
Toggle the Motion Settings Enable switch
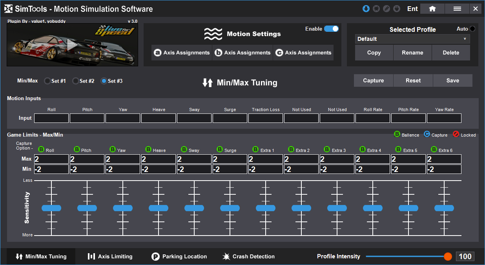point(331,29)
